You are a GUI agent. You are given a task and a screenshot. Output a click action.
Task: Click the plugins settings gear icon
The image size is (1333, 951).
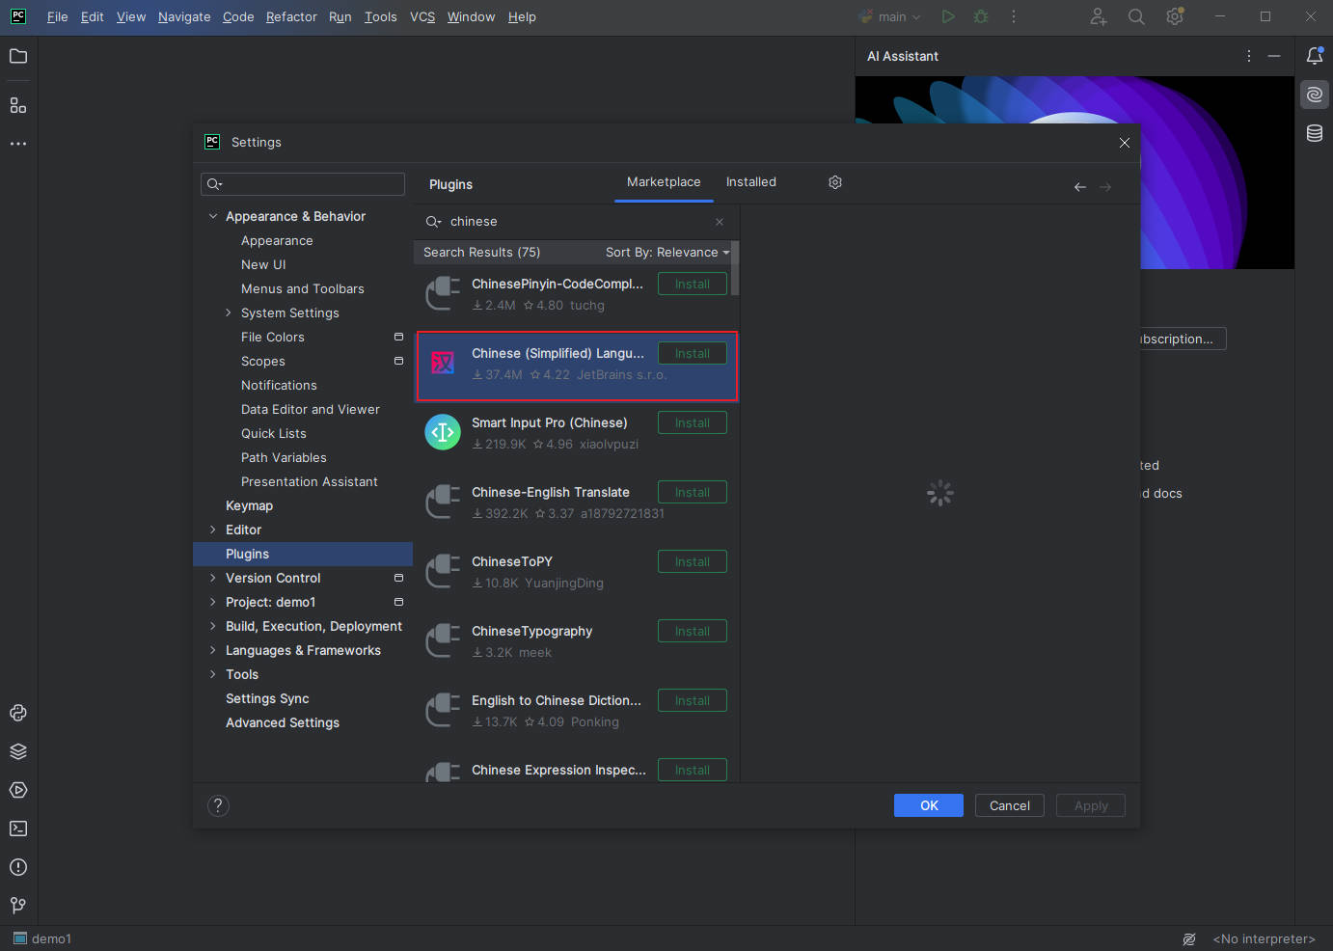835,182
